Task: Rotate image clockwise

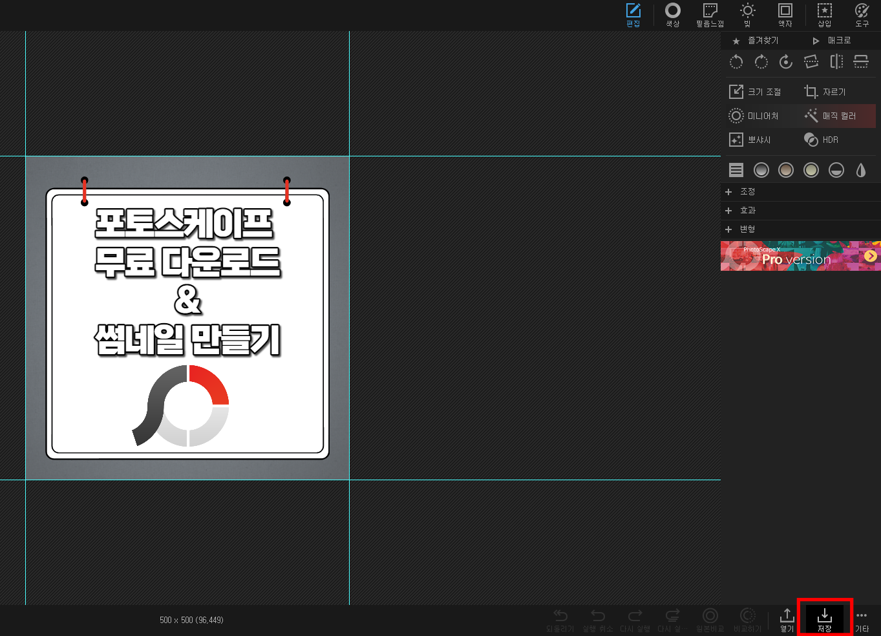Action: (761, 62)
